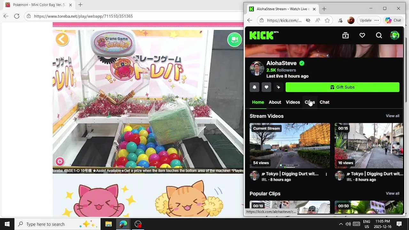409x230 pixels.
Task: Open Edge three-dot settings menu
Action: click(x=376, y=20)
